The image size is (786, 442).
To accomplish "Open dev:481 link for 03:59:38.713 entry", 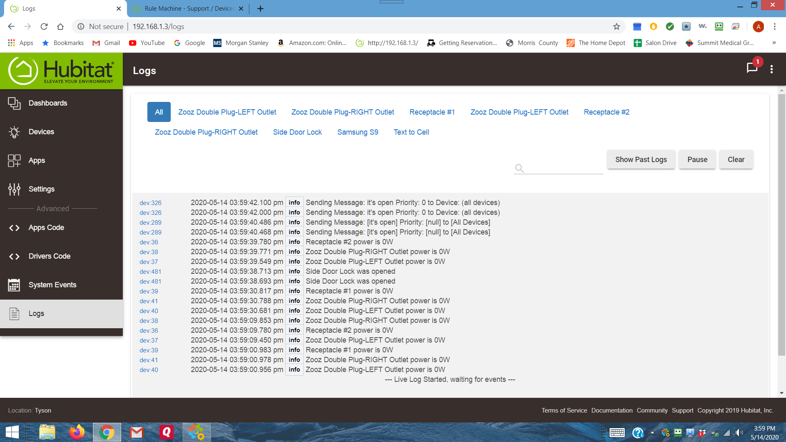I will (150, 272).
